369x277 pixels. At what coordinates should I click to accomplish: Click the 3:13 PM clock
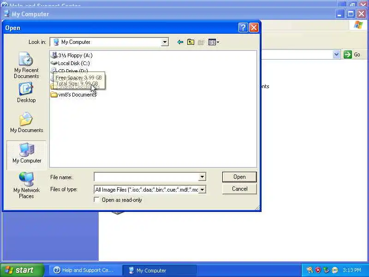coord(352,270)
